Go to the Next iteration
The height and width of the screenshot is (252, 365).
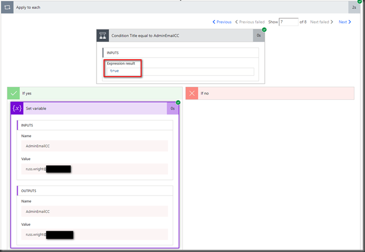345,22
